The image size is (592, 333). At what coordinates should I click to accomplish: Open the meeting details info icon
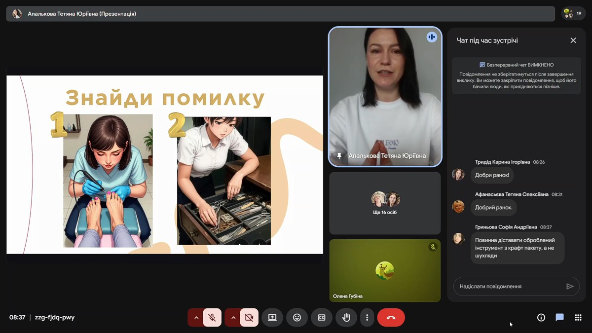point(541,318)
